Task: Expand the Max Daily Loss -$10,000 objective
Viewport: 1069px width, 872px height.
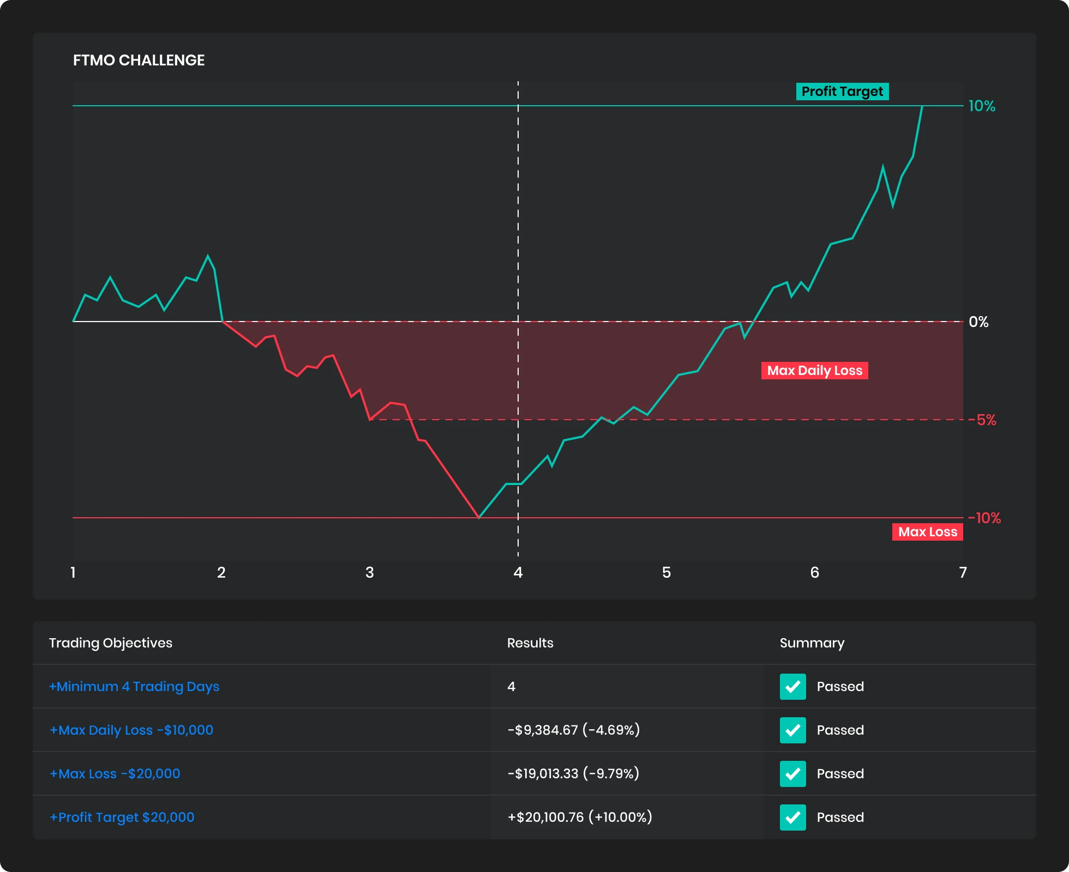Action: (x=131, y=730)
